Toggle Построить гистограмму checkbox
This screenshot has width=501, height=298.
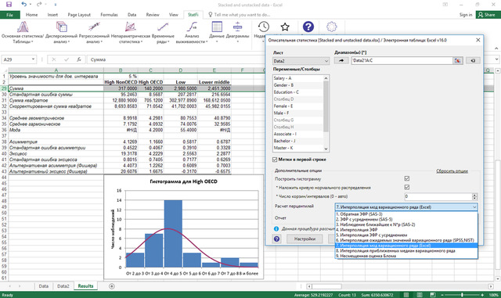(x=407, y=178)
